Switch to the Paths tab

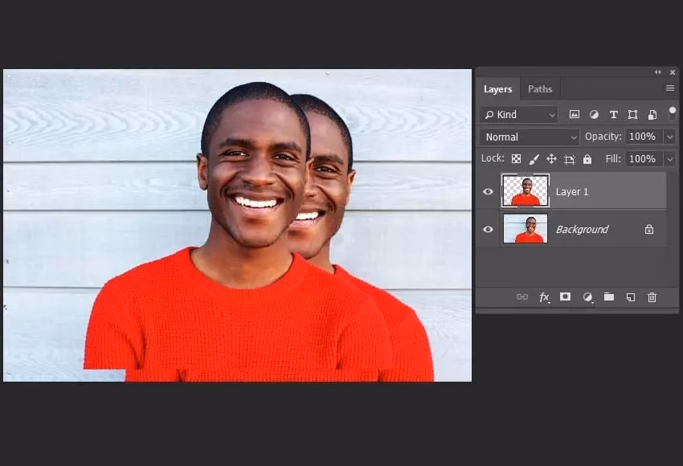tap(540, 88)
